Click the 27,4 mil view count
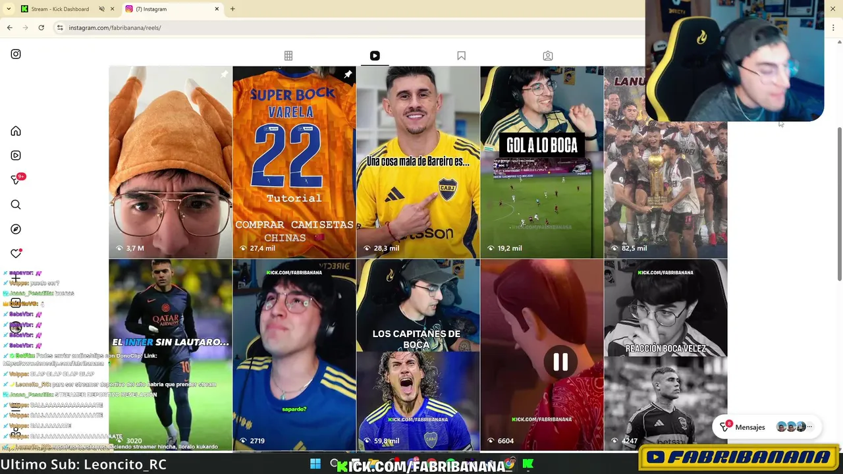 [x=258, y=248]
